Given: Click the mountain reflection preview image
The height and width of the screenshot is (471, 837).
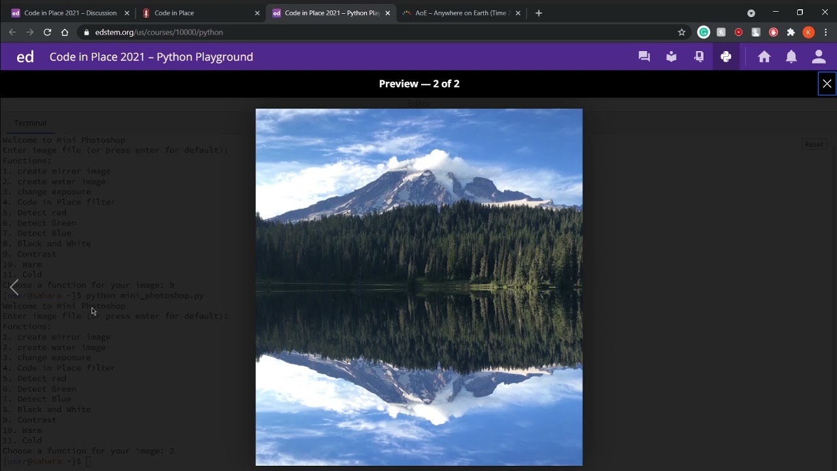Looking at the screenshot, I should point(418,287).
